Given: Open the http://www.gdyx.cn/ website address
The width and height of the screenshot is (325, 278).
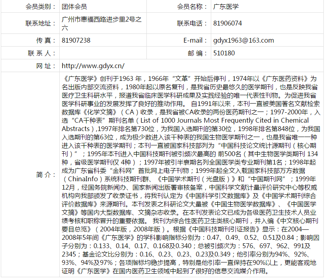Looking at the screenshot, I should click(x=93, y=66).
